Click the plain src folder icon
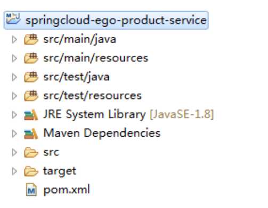The image size is (268, 208). (31, 152)
